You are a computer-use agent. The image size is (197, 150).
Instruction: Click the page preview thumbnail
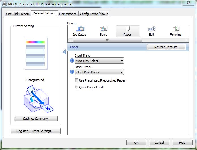36,53
